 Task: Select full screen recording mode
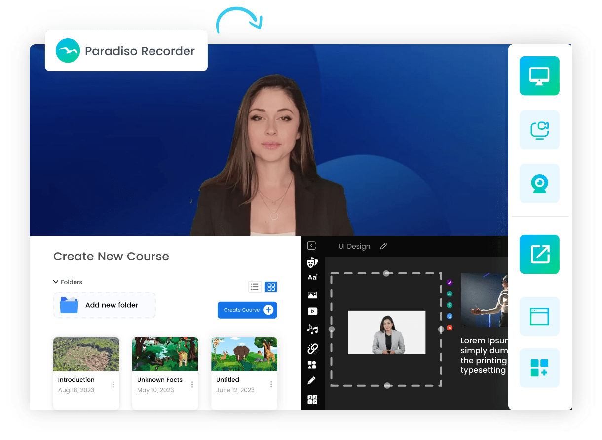tap(539, 76)
